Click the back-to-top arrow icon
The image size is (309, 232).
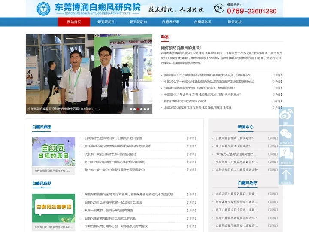coord(286,175)
